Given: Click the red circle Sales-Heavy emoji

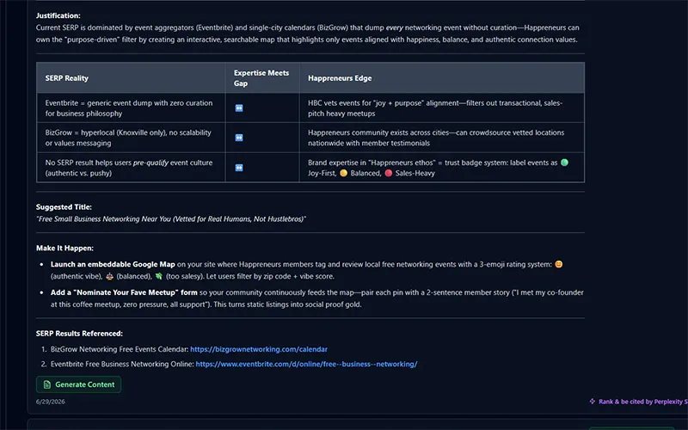Looking at the screenshot, I should pos(389,173).
